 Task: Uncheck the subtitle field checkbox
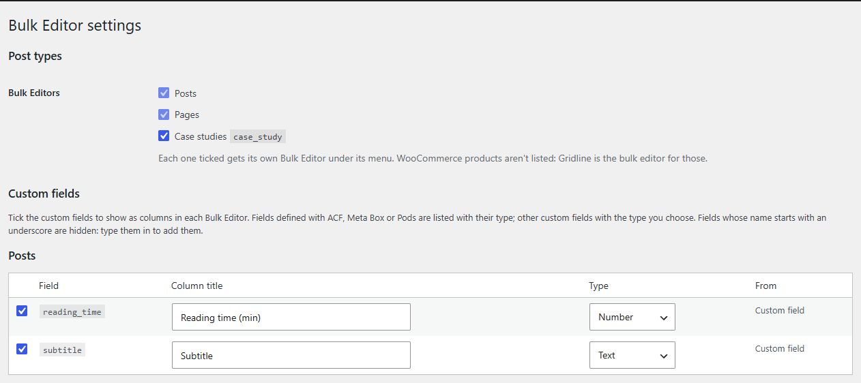[22, 349]
